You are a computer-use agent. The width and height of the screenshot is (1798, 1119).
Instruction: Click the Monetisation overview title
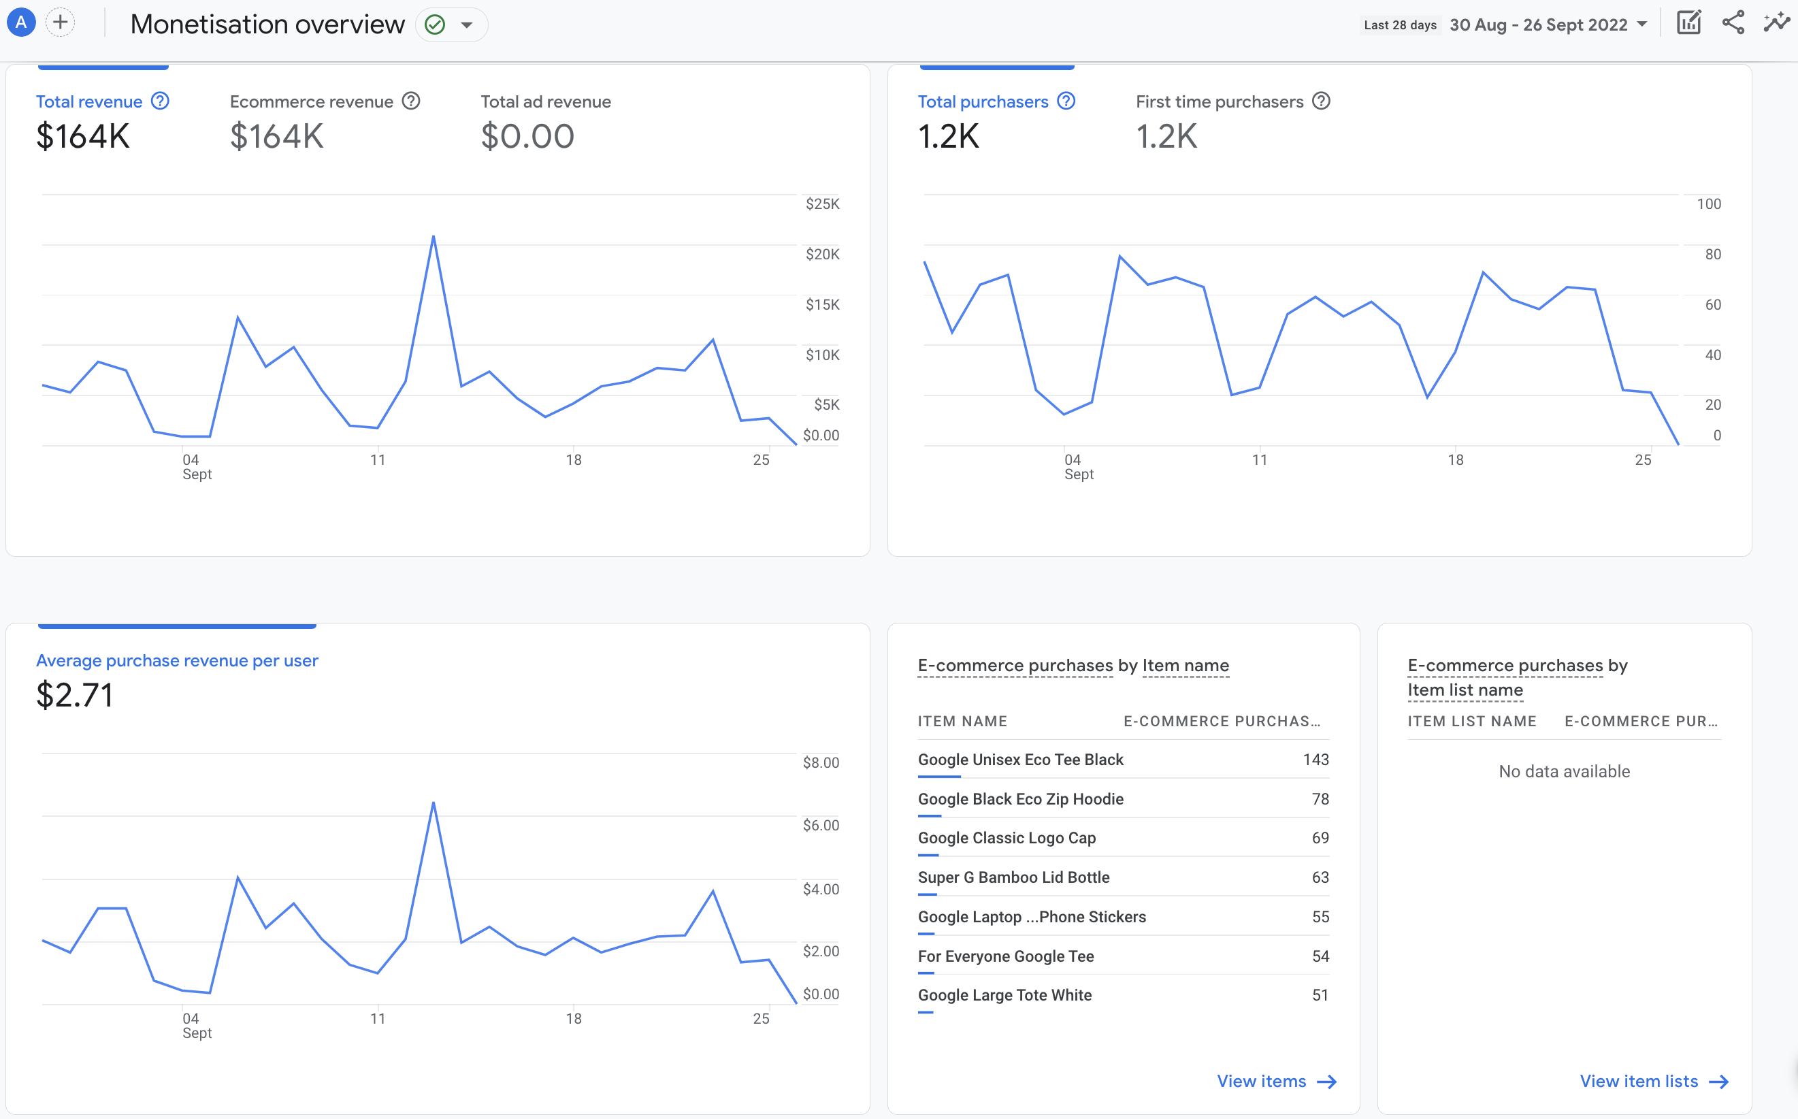(268, 25)
